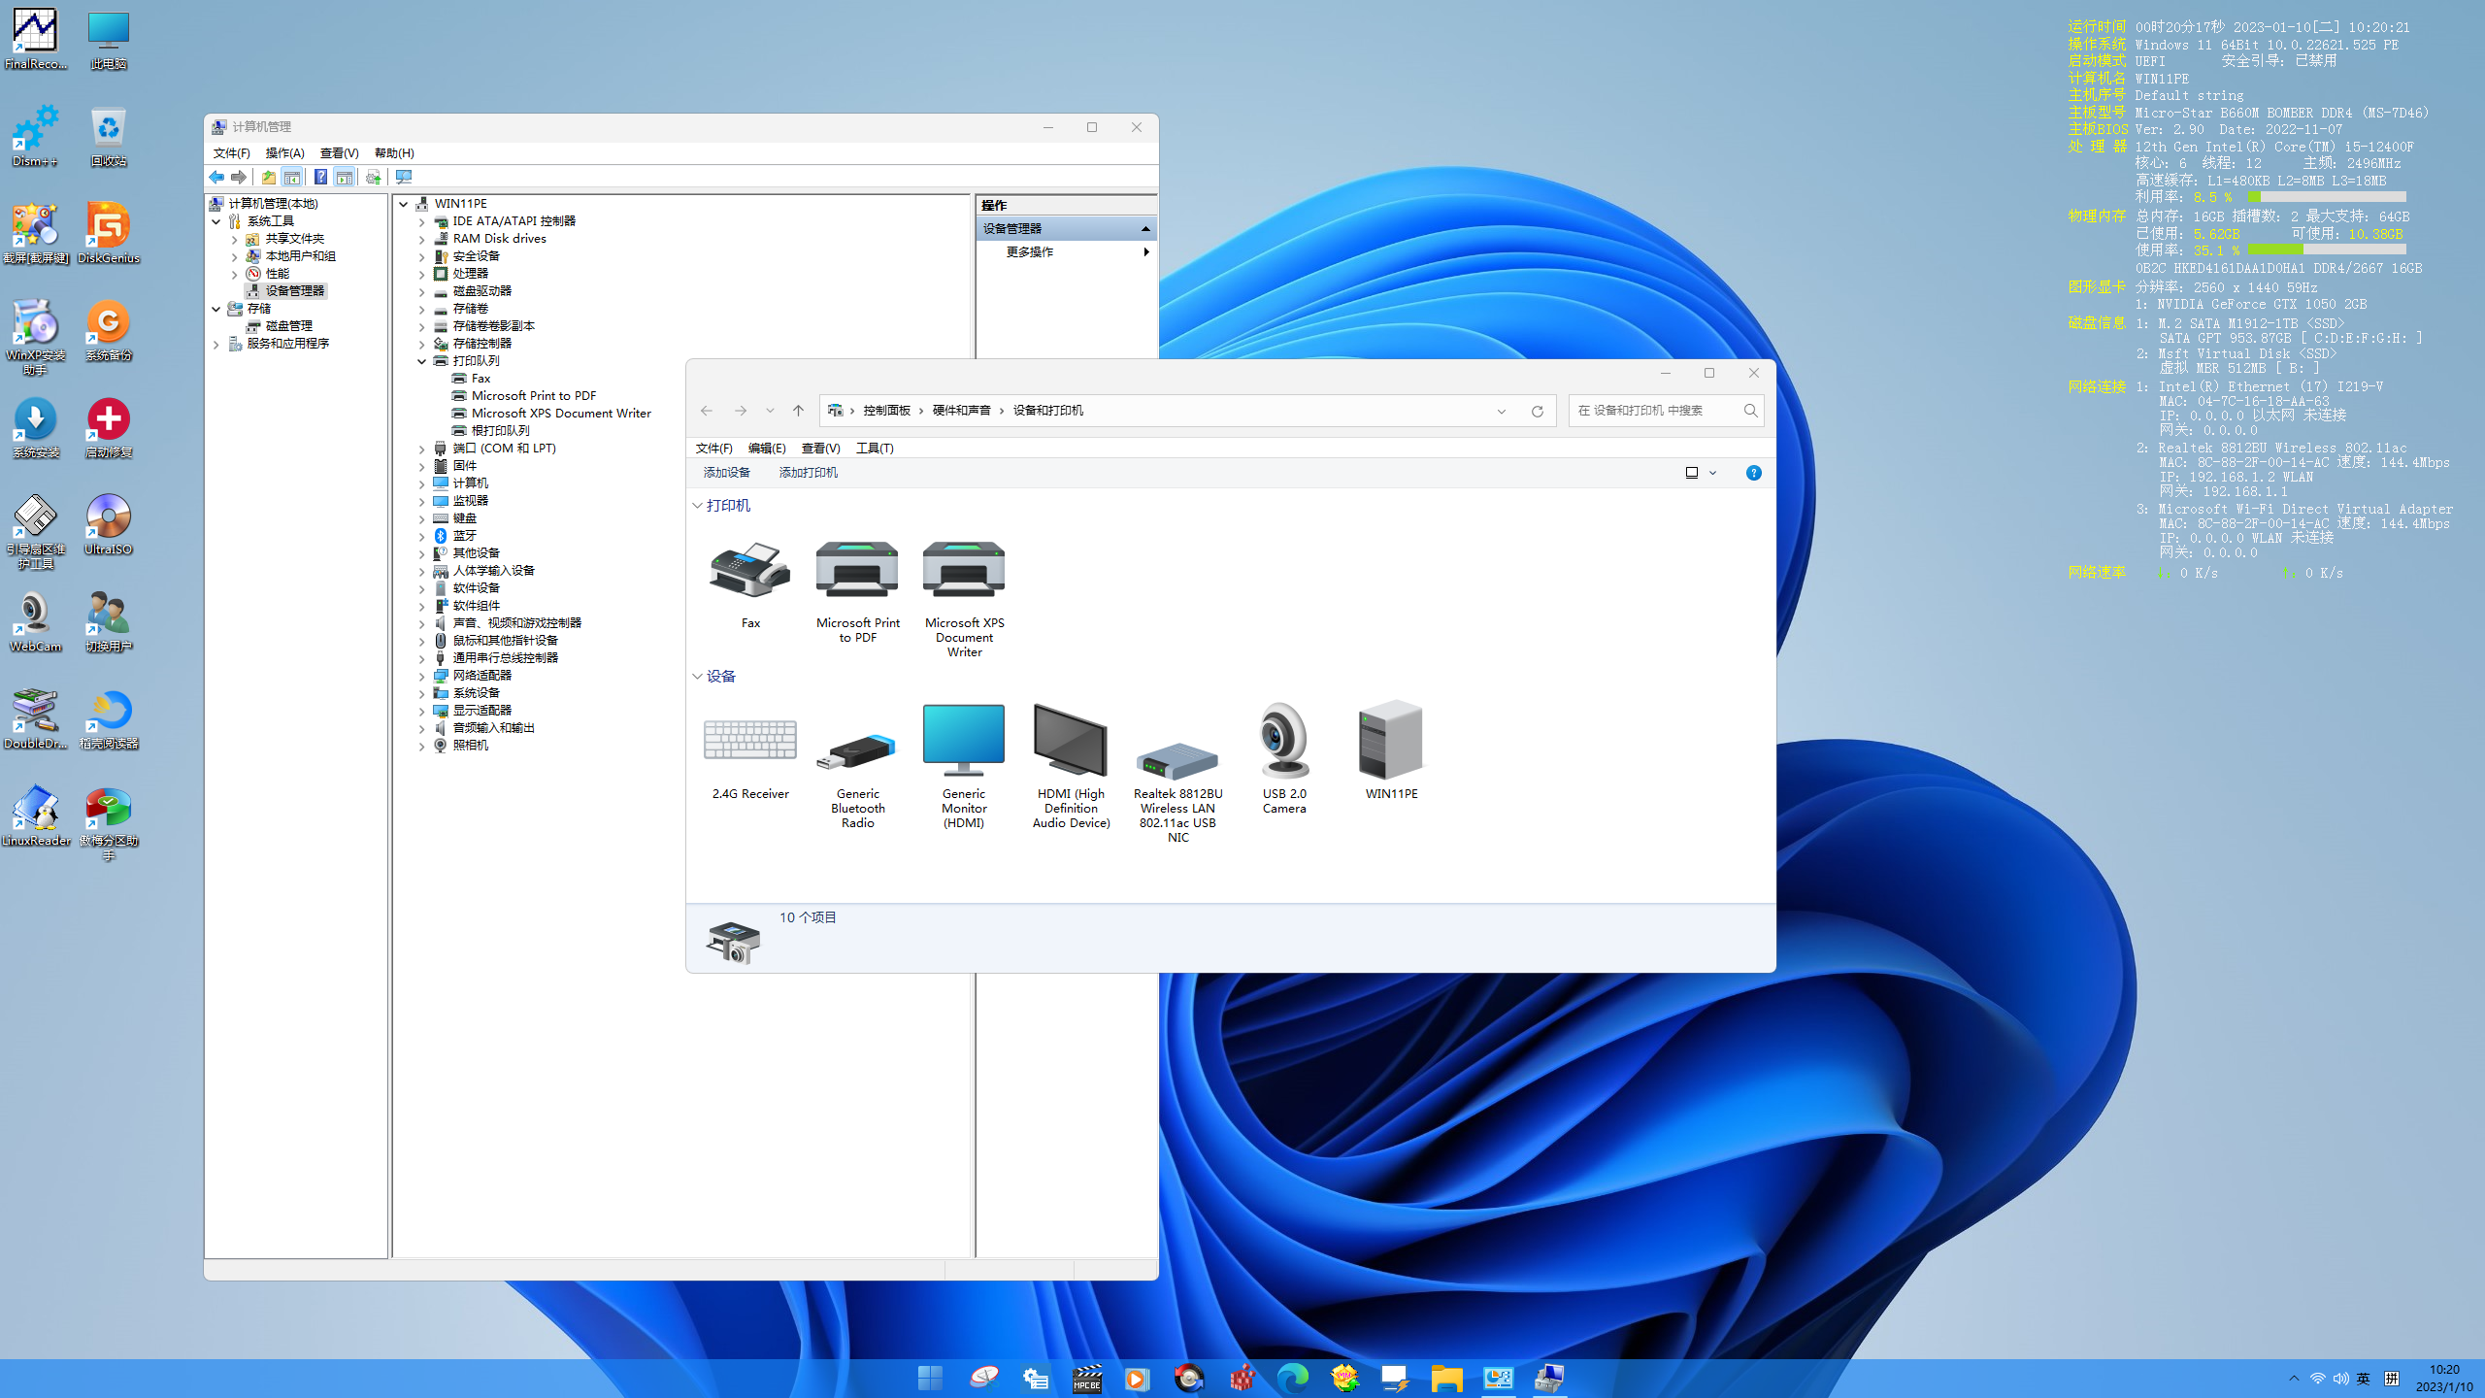Click Wi-Fi network icon in system tray
Viewport: 2485px width, 1398px height.
point(2317,1379)
